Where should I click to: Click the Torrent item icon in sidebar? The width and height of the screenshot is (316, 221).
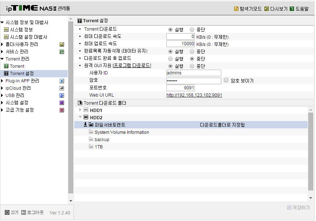(6, 66)
